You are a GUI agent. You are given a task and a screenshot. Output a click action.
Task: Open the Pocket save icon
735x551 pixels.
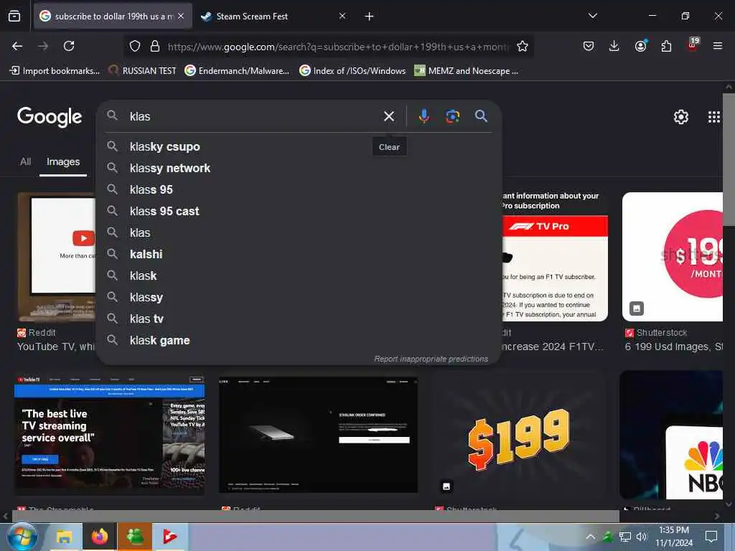tap(589, 46)
